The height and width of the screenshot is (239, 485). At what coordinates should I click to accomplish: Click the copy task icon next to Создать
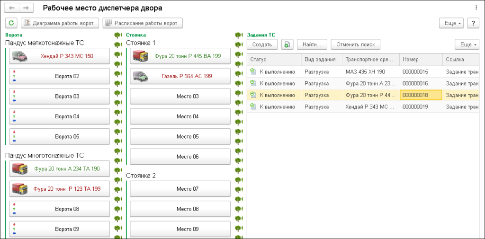tap(287, 44)
